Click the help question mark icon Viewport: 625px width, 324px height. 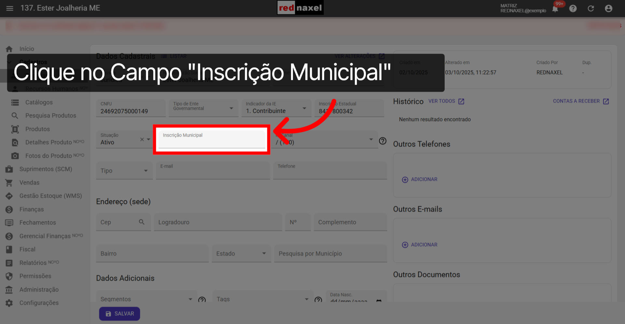point(573,8)
